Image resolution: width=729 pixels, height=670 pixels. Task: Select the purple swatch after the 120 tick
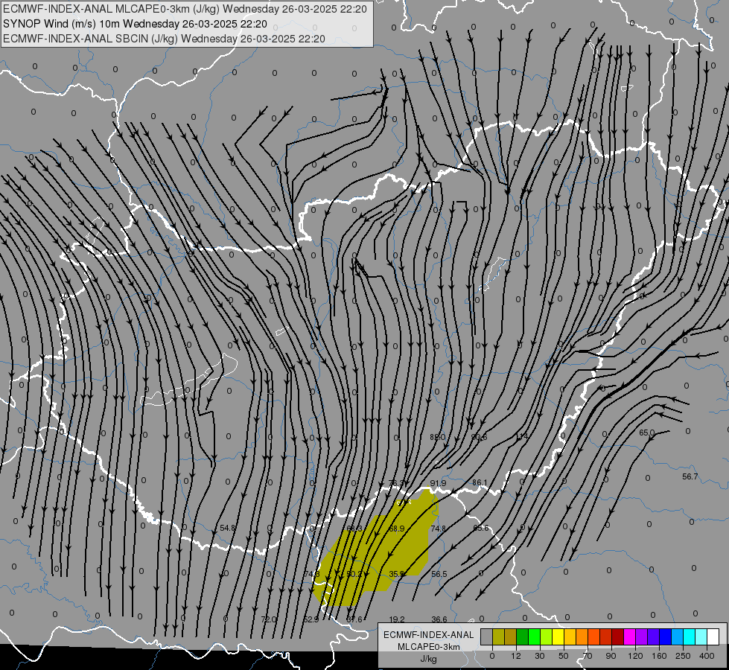tap(642, 636)
